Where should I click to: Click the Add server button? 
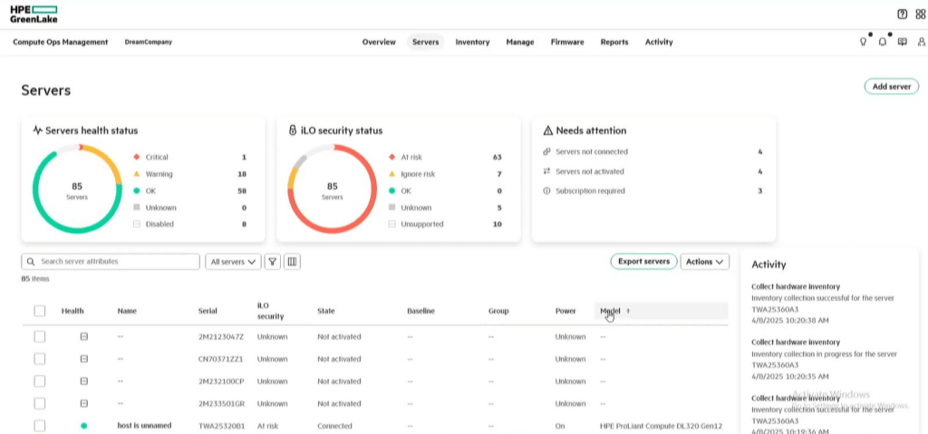[892, 86]
